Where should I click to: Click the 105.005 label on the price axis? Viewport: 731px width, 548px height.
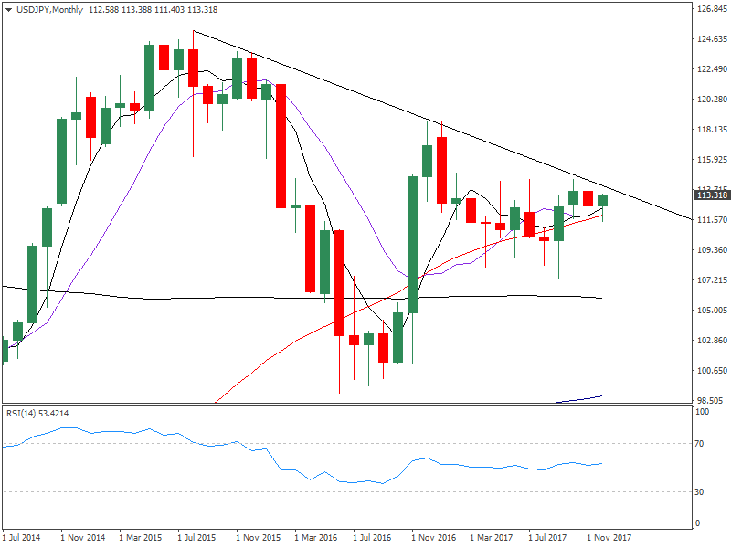click(x=711, y=311)
